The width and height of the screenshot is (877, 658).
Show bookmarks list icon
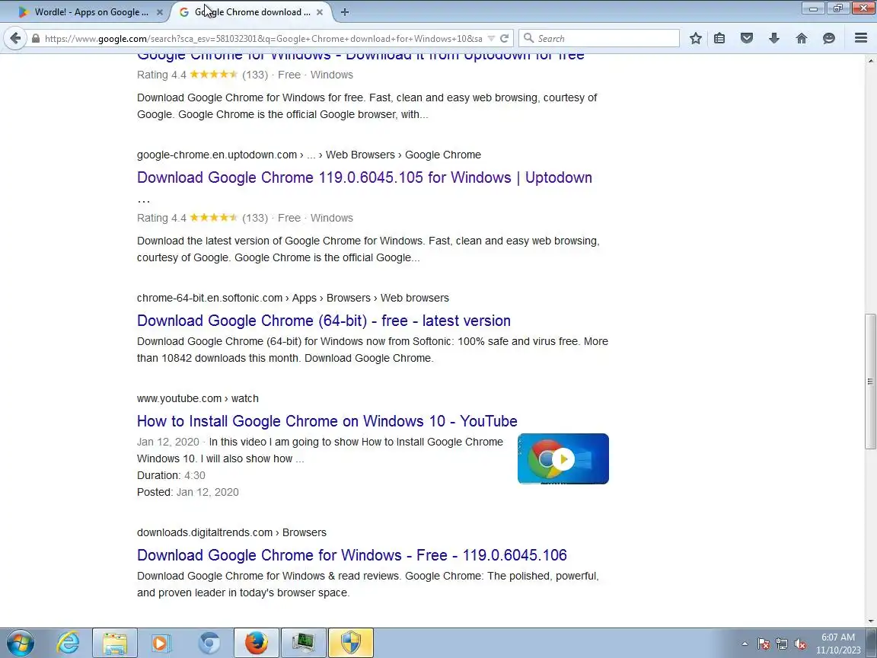click(x=719, y=38)
